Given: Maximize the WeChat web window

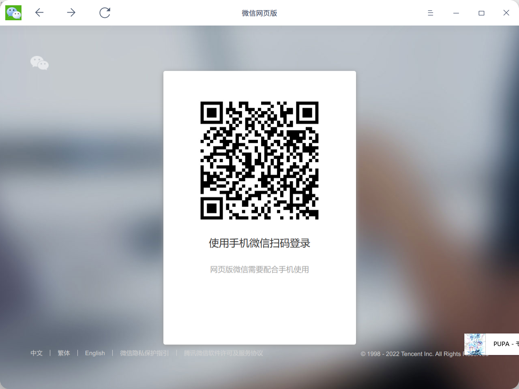Looking at the screenshot, I should tap(481, 13).
